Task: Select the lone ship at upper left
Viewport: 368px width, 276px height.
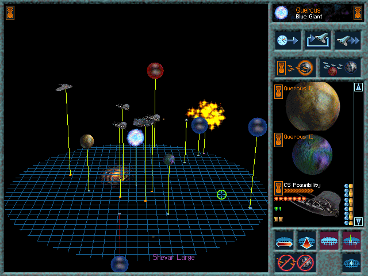Action: [64, 87]
